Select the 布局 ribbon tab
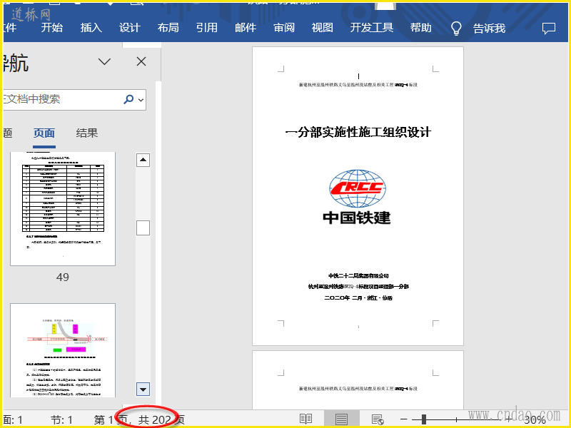The width and height of the screenshot is (571, 428). pyautogui.click(x=168, y=28)
